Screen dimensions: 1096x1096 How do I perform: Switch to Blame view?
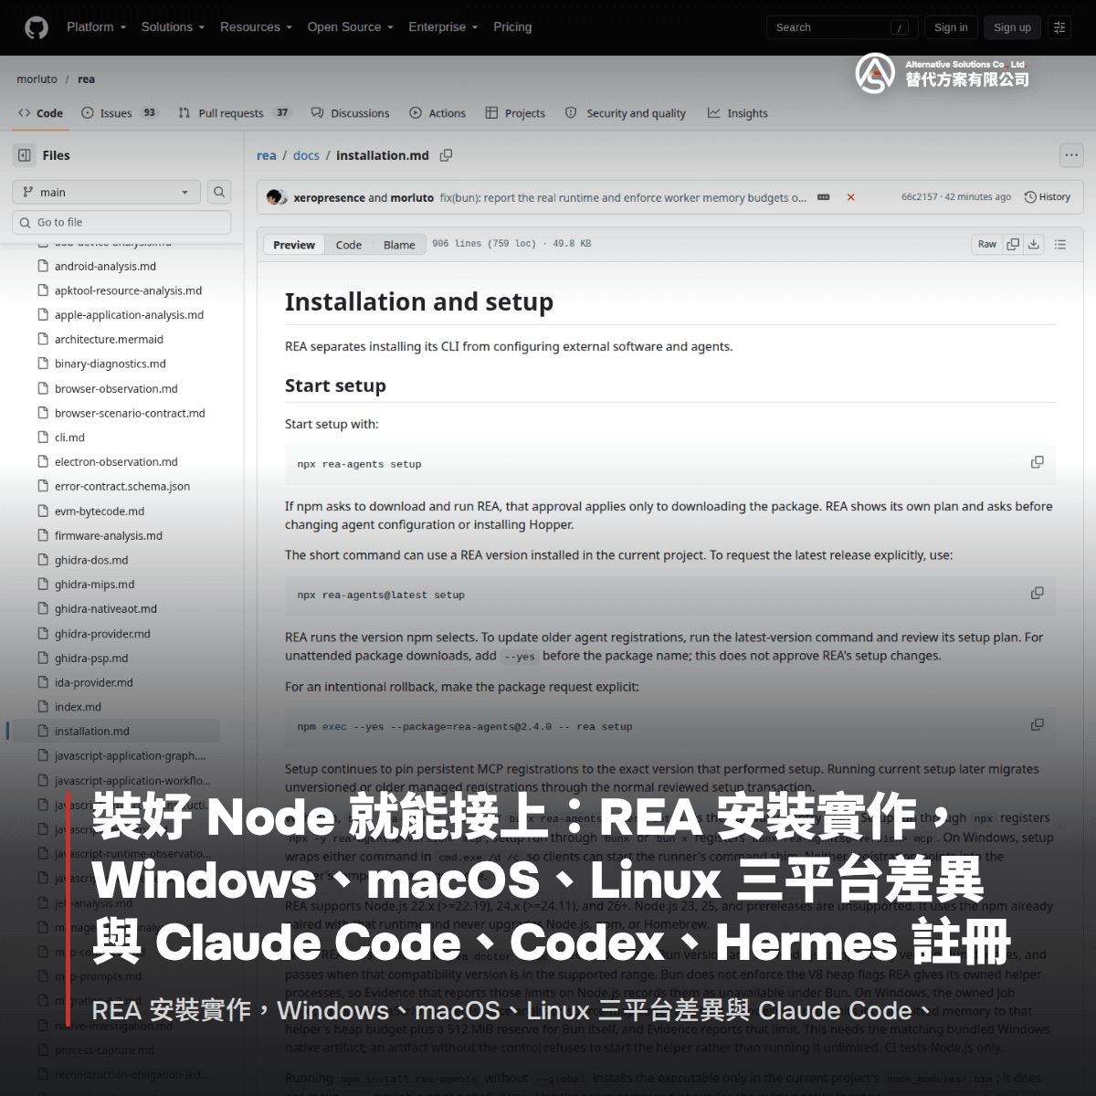(x=399, y=245)
